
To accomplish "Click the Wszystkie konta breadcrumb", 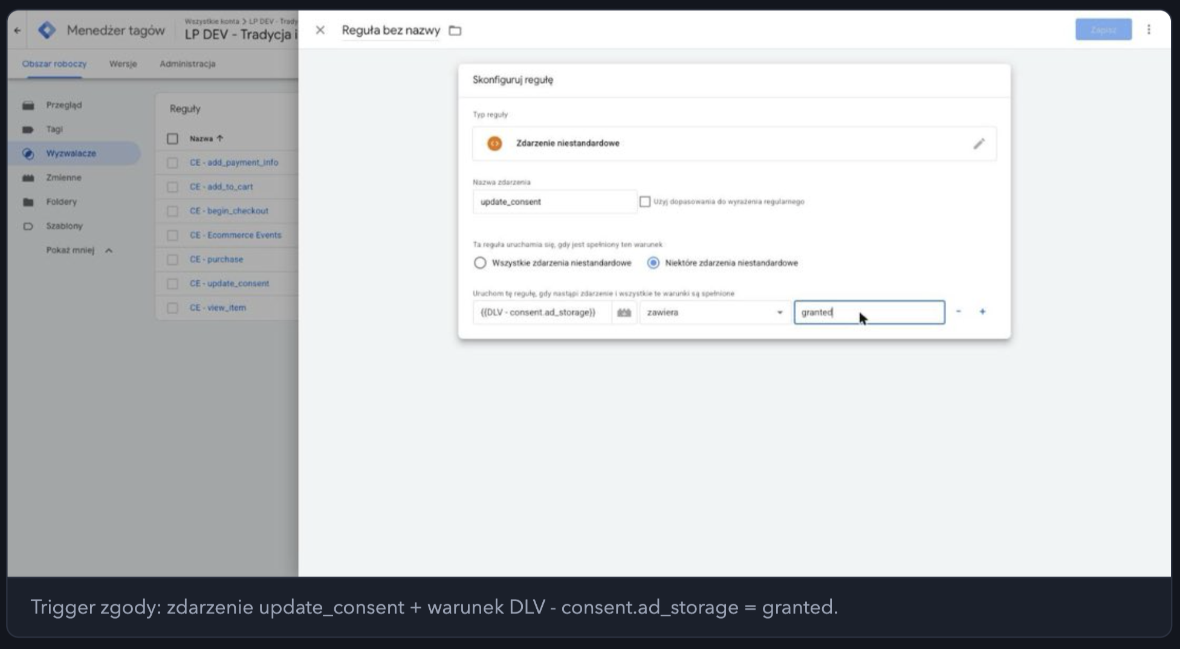I will [x=212, y=21].
